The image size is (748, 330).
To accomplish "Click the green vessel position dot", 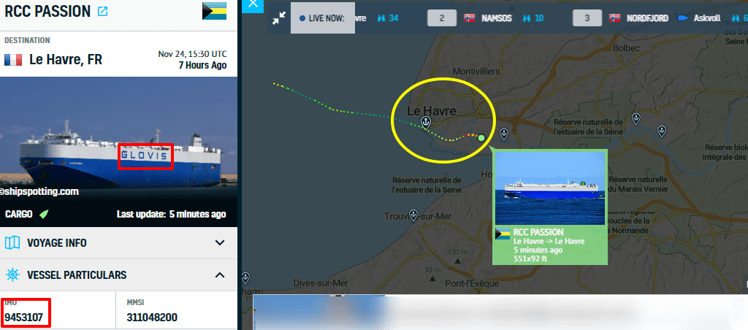I will click(x=481, y=138).
